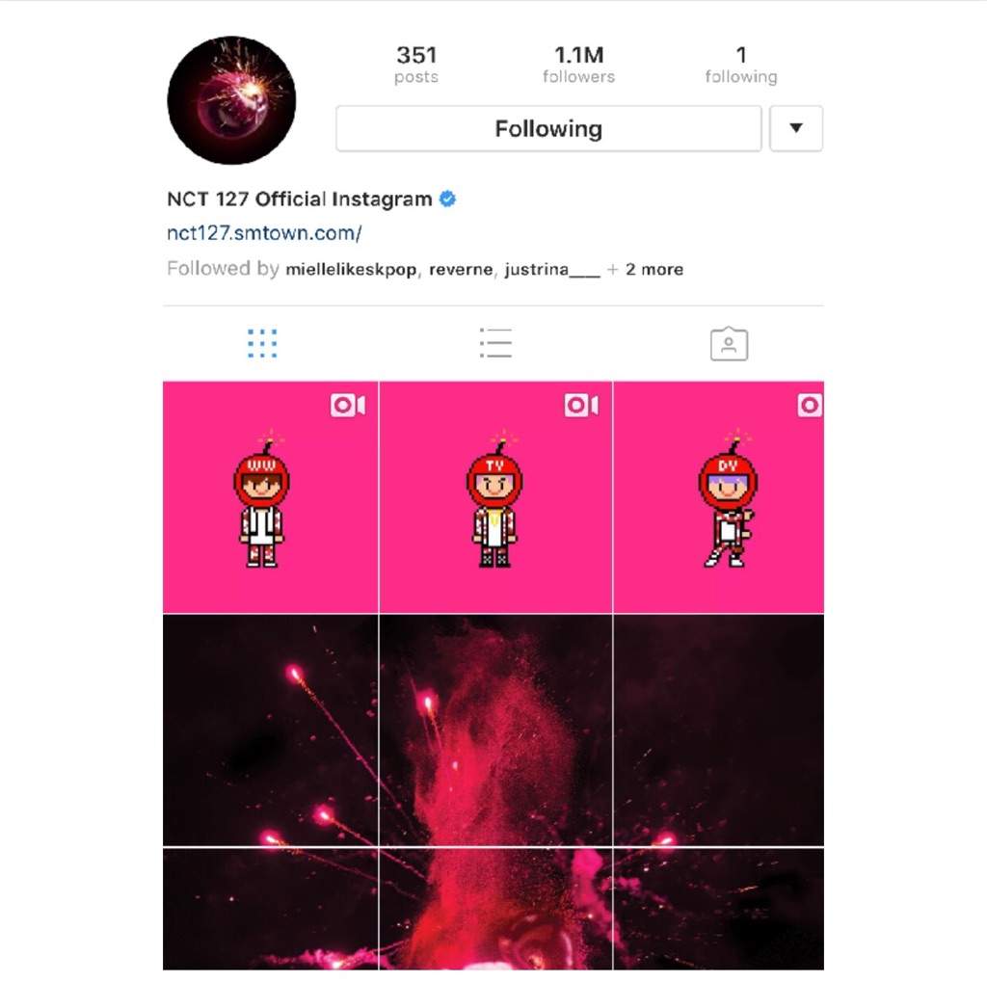The image size is (987, 982).
Task: Click video icon on TY post
Action: (581, 405)
